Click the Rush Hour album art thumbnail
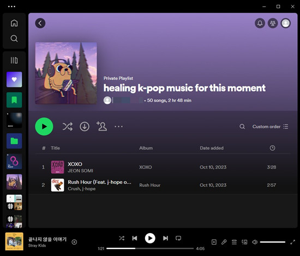The height and width of the screenshot is (256, 300). click(58, 185)
